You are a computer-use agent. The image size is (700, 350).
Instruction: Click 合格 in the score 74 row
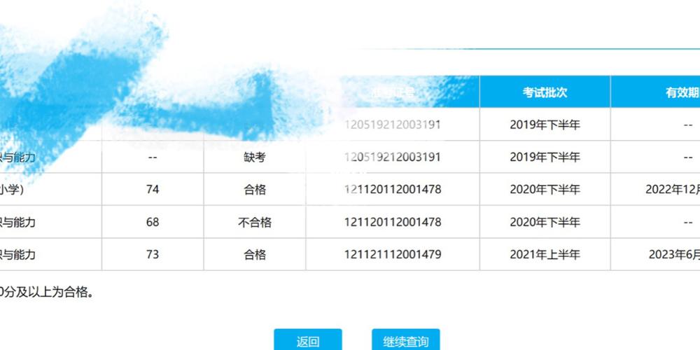pos(255,189)
